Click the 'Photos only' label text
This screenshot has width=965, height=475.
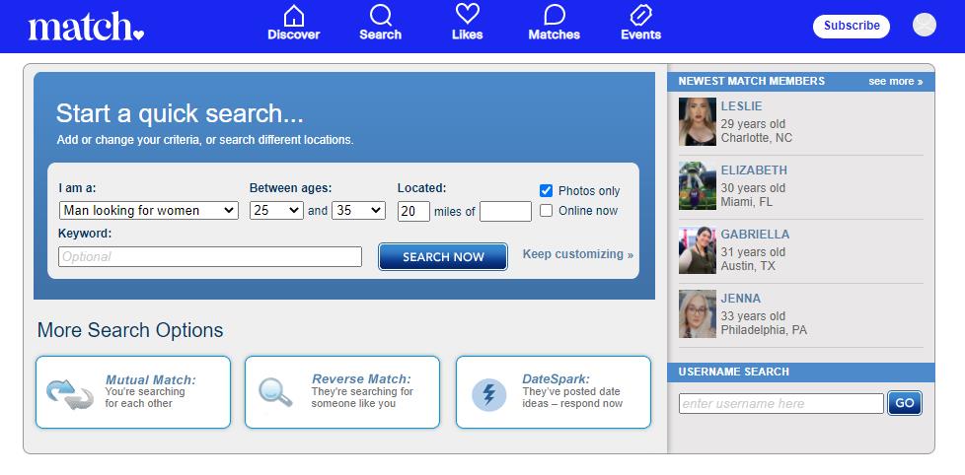(x=589, y=191)
